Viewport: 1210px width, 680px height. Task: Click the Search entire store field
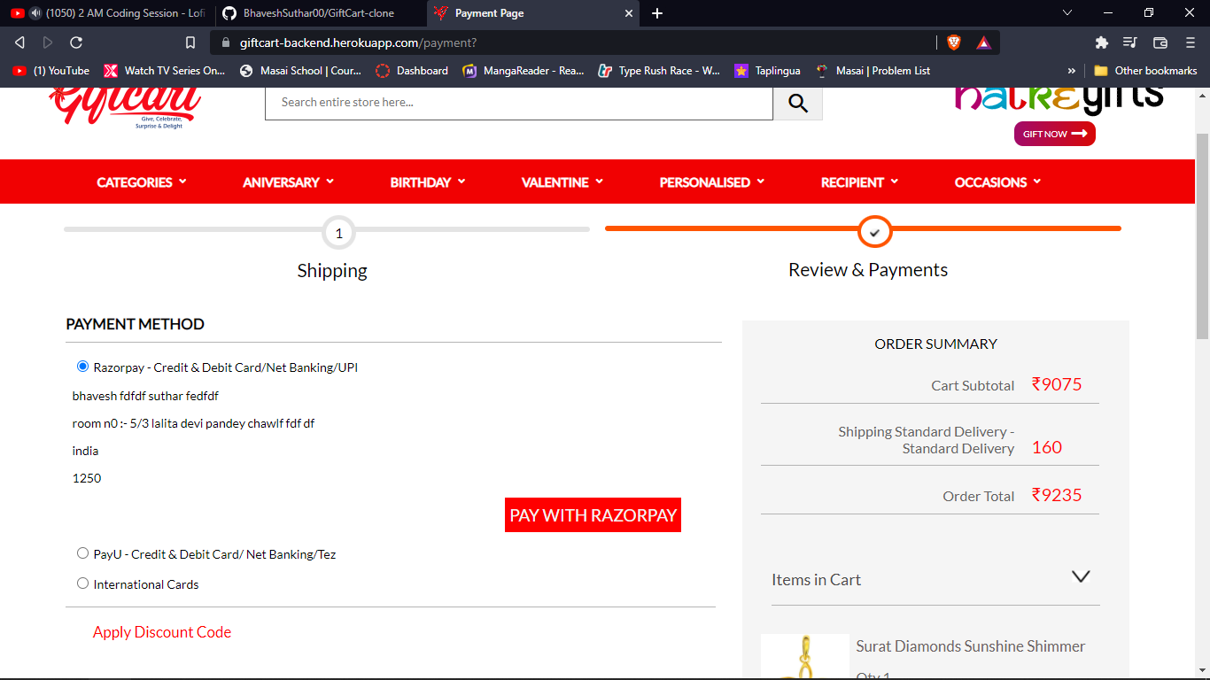519,103
